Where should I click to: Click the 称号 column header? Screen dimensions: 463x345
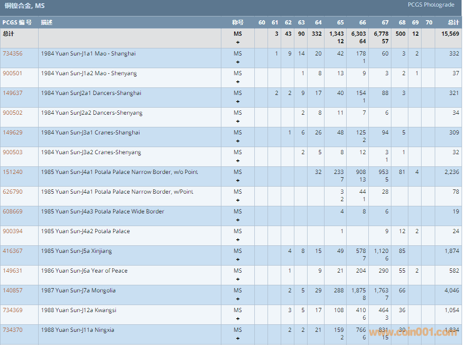238,23
